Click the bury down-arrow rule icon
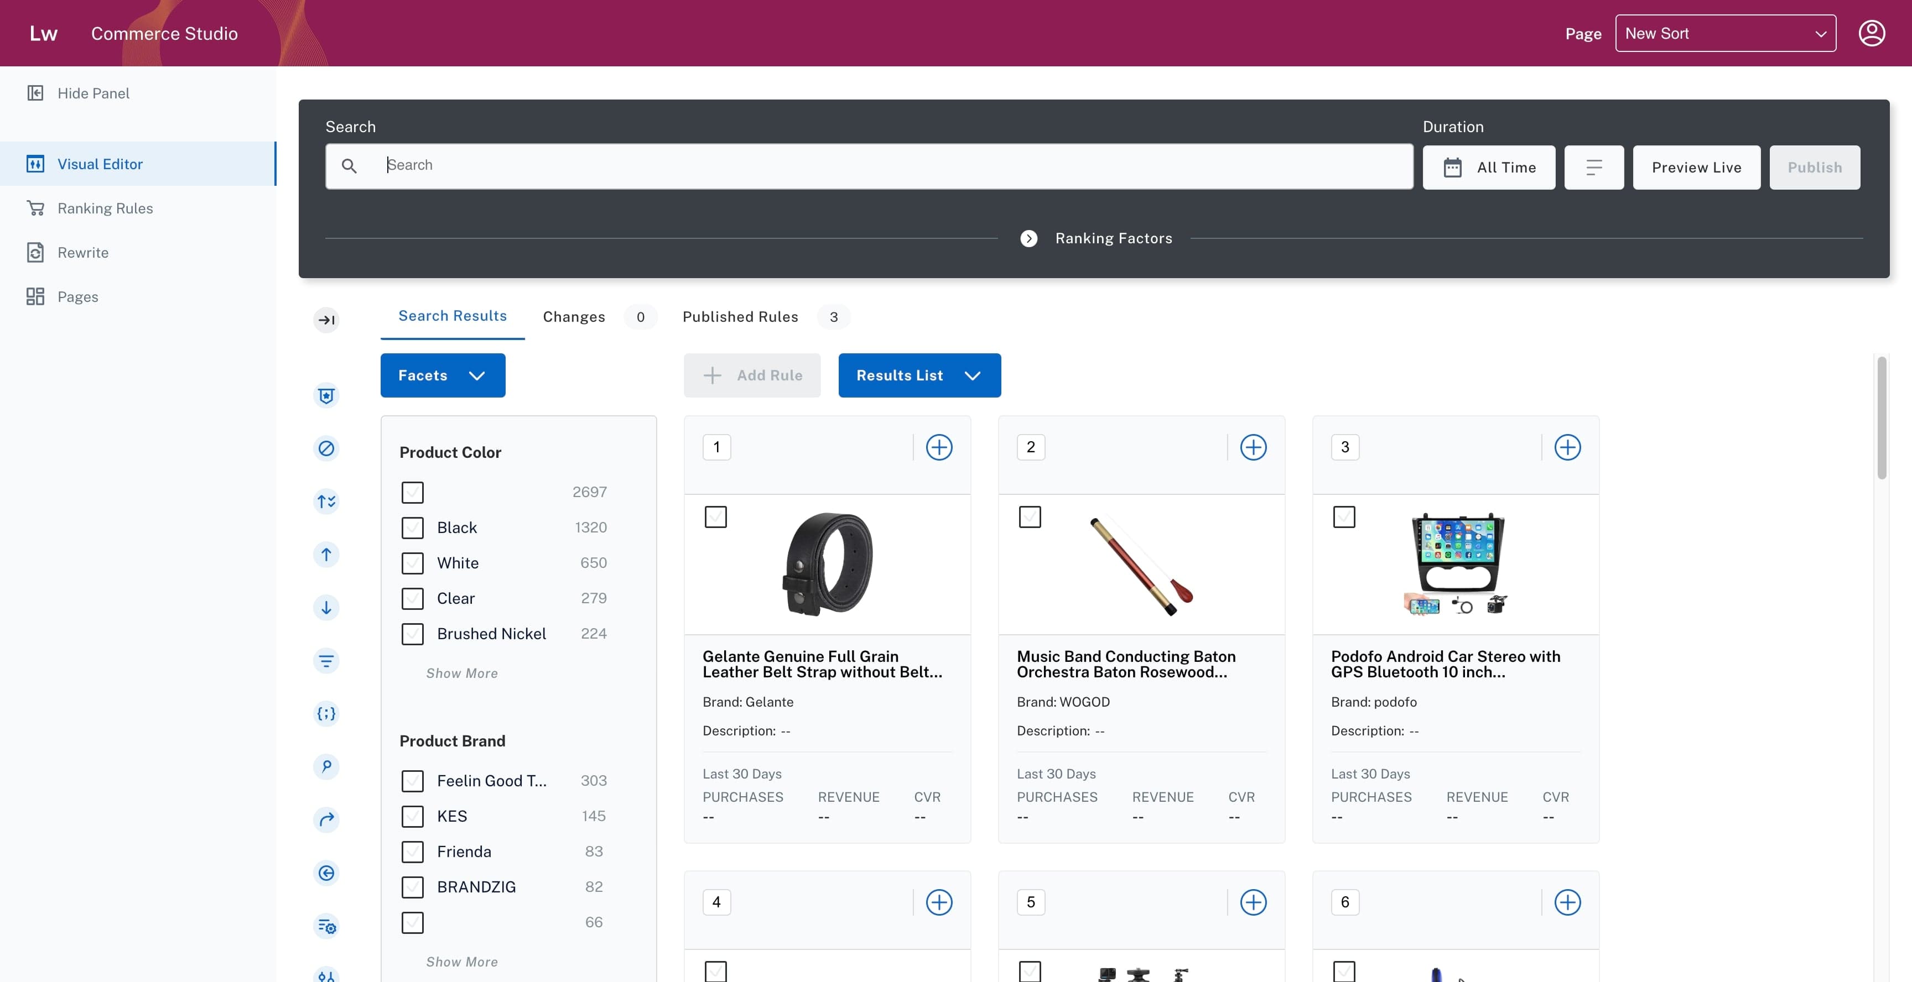The width and height of the screenshot is (1912, 982). (x=326, y=608)
